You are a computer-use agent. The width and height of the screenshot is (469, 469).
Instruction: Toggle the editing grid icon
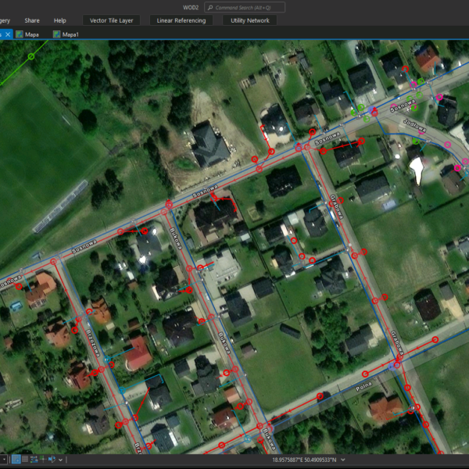pyautogui.click(x=25, y=459)
